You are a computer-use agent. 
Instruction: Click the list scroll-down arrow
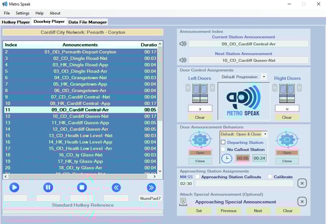[160, 171]
